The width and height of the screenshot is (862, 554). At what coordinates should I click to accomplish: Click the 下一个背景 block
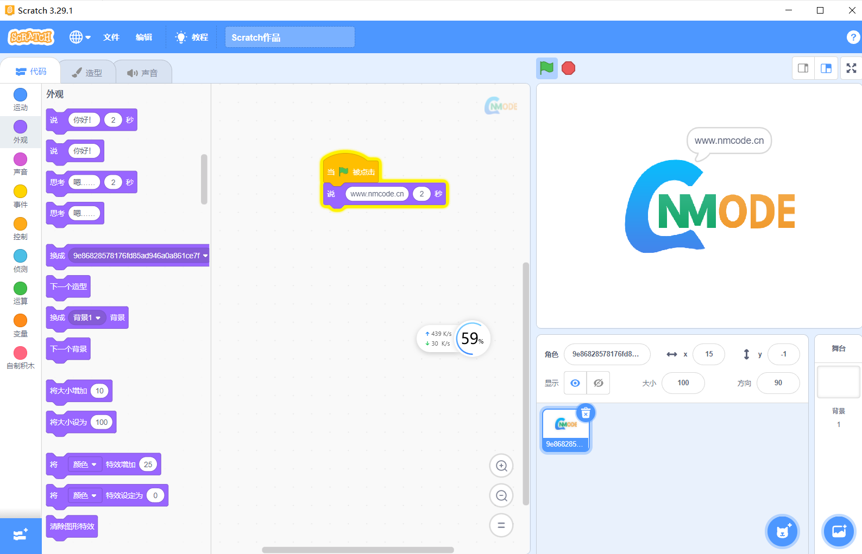pos(68,349)
